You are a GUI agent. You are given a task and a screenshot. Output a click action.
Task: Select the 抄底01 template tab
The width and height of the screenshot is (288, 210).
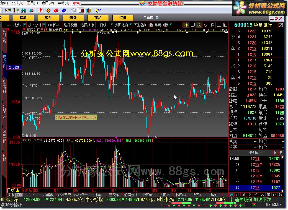[147, 195]
